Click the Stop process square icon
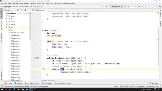The height and width of the screenshot is (91, 162). [135, 7]
